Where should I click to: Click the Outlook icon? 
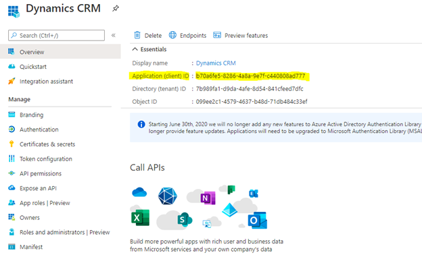[258, 221]
